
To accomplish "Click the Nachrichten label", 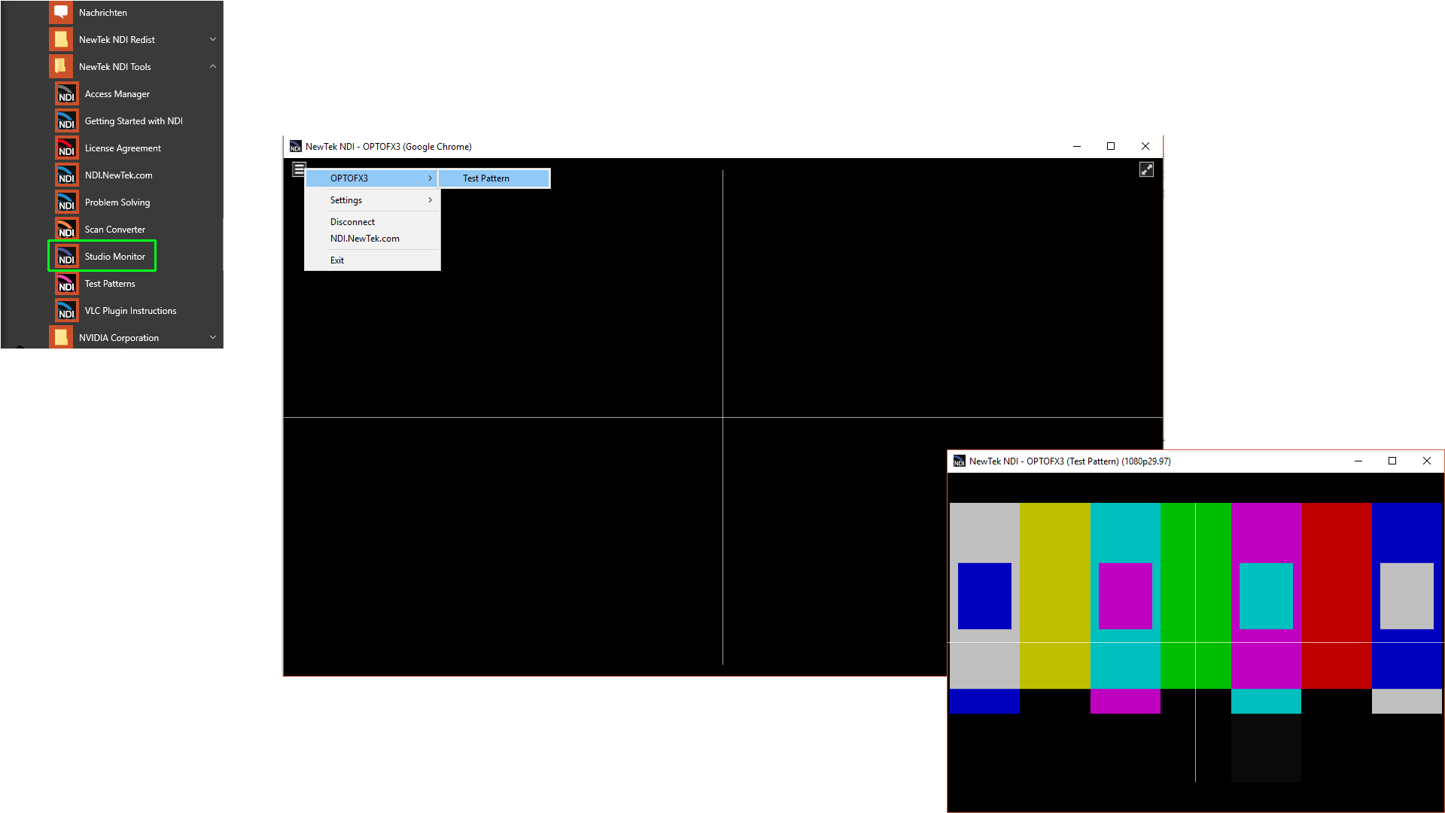I will point(103,13).
